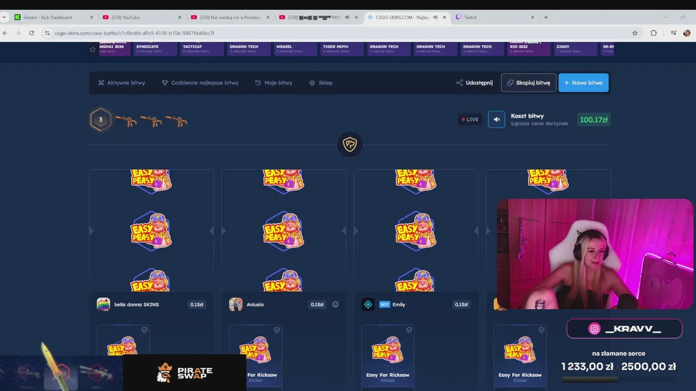The height and width of the screenshot is (391, 696).
Task: Open the Sklep page
Action: pyautogui.click(x=321, y=83)
